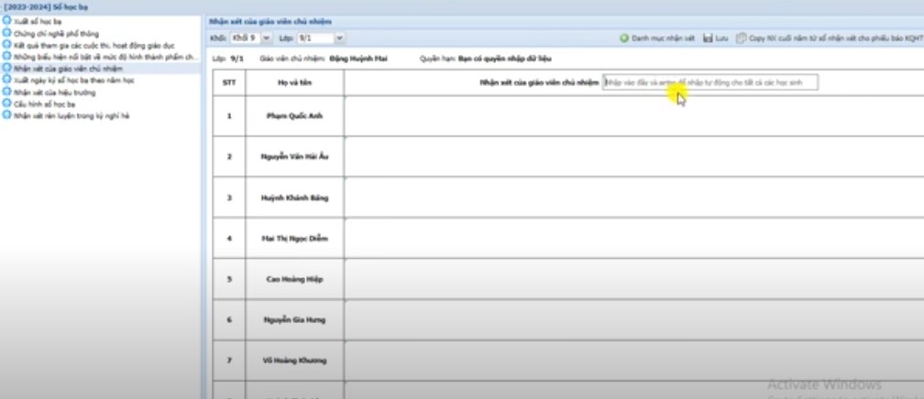The image size is (924, 399).
Task: Click the icon beside 'Nhận xét rèn luyện trong kỳ nghỉ hè'
Action: (7, 116)
